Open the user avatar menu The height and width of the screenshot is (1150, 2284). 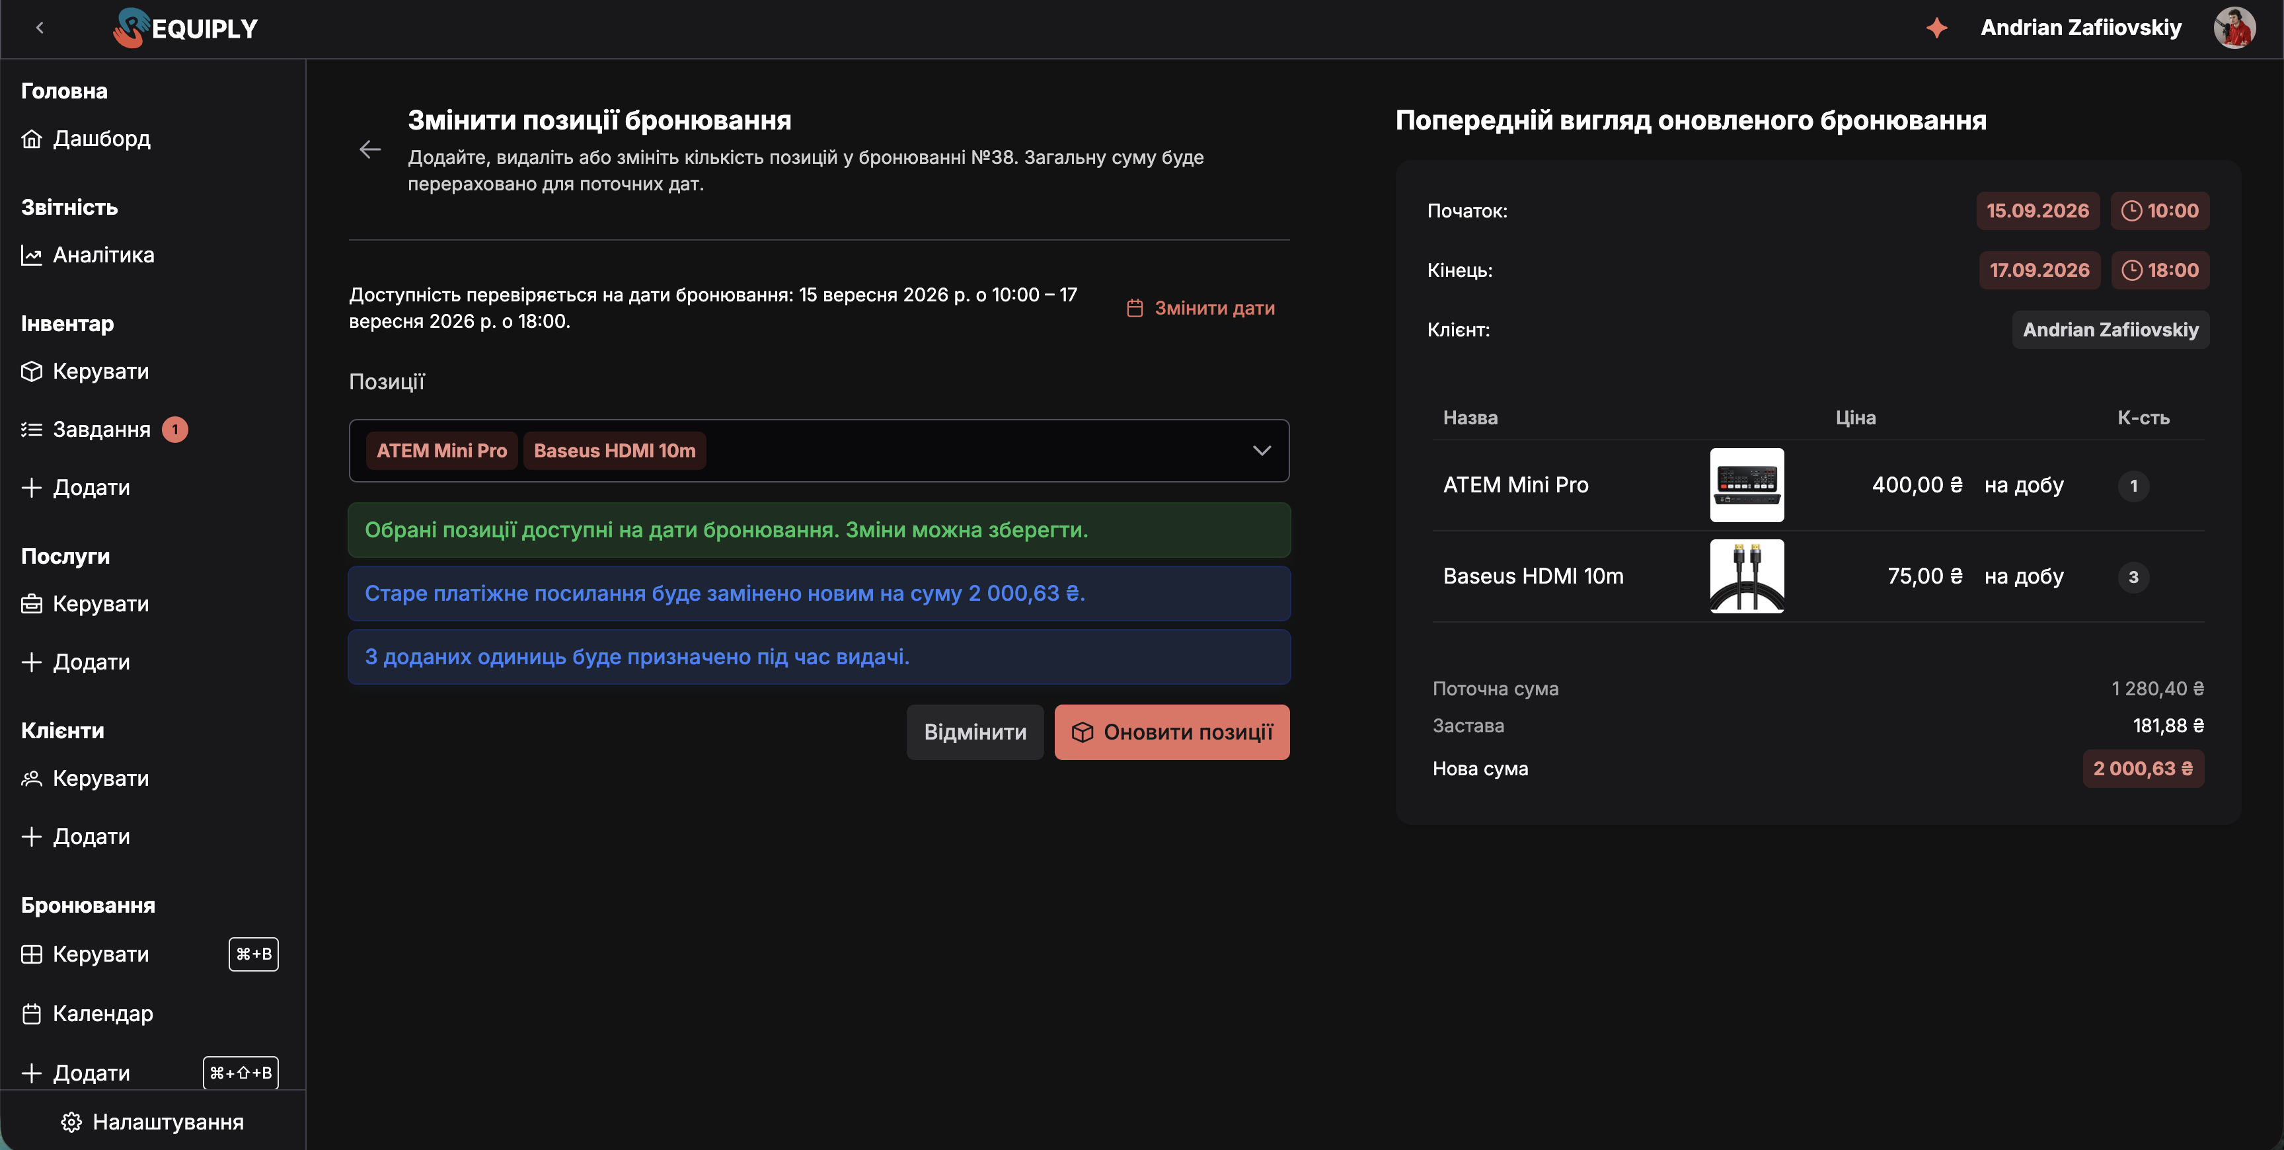point(2234,28)
